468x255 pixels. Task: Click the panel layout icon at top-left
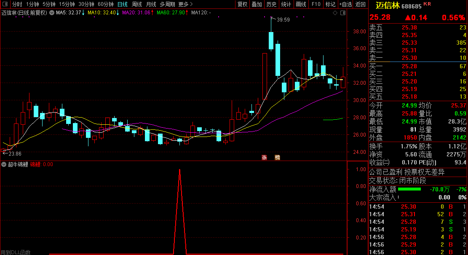[x=5, y=4]
